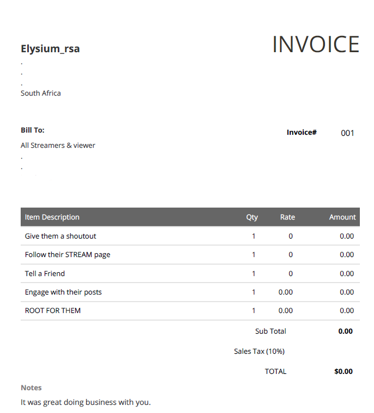Click quantity of Engage with their posts
The image size is (374, 413).
pos(254,292)
